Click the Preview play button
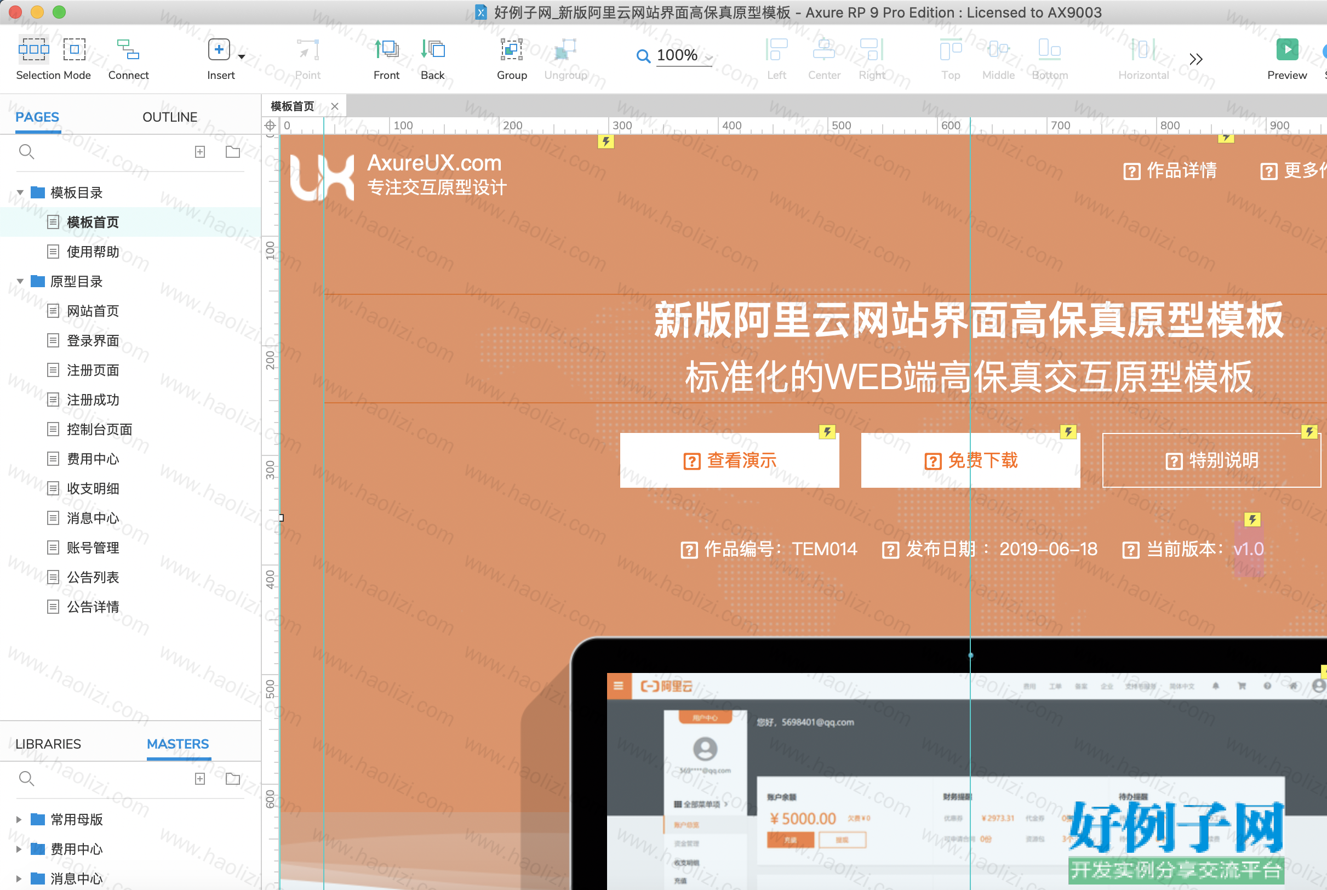 [x=1288, y=49]
